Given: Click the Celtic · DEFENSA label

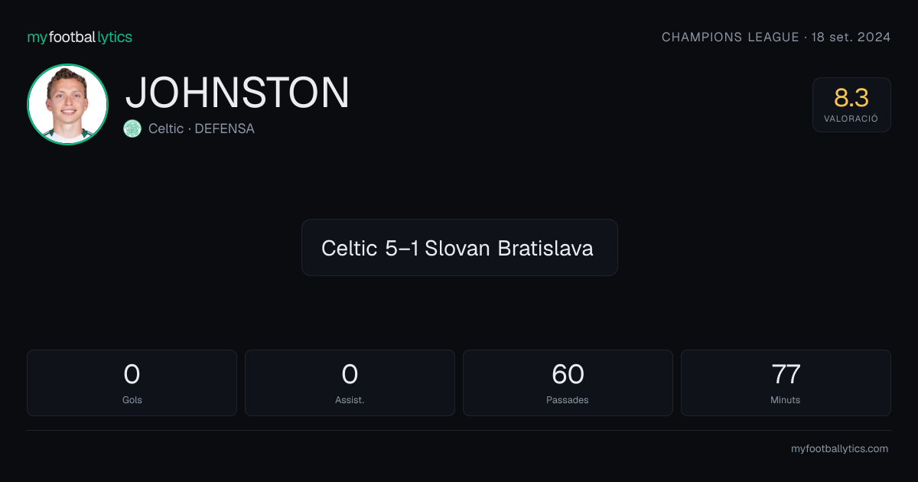Looking at the screenshot, I should (201, 129).
